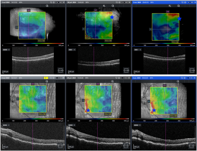Toggle the OD eye switch on 2 mai 2024 panel
The height and width of the screenshot is (151, 197).
(x=59, y=2)
